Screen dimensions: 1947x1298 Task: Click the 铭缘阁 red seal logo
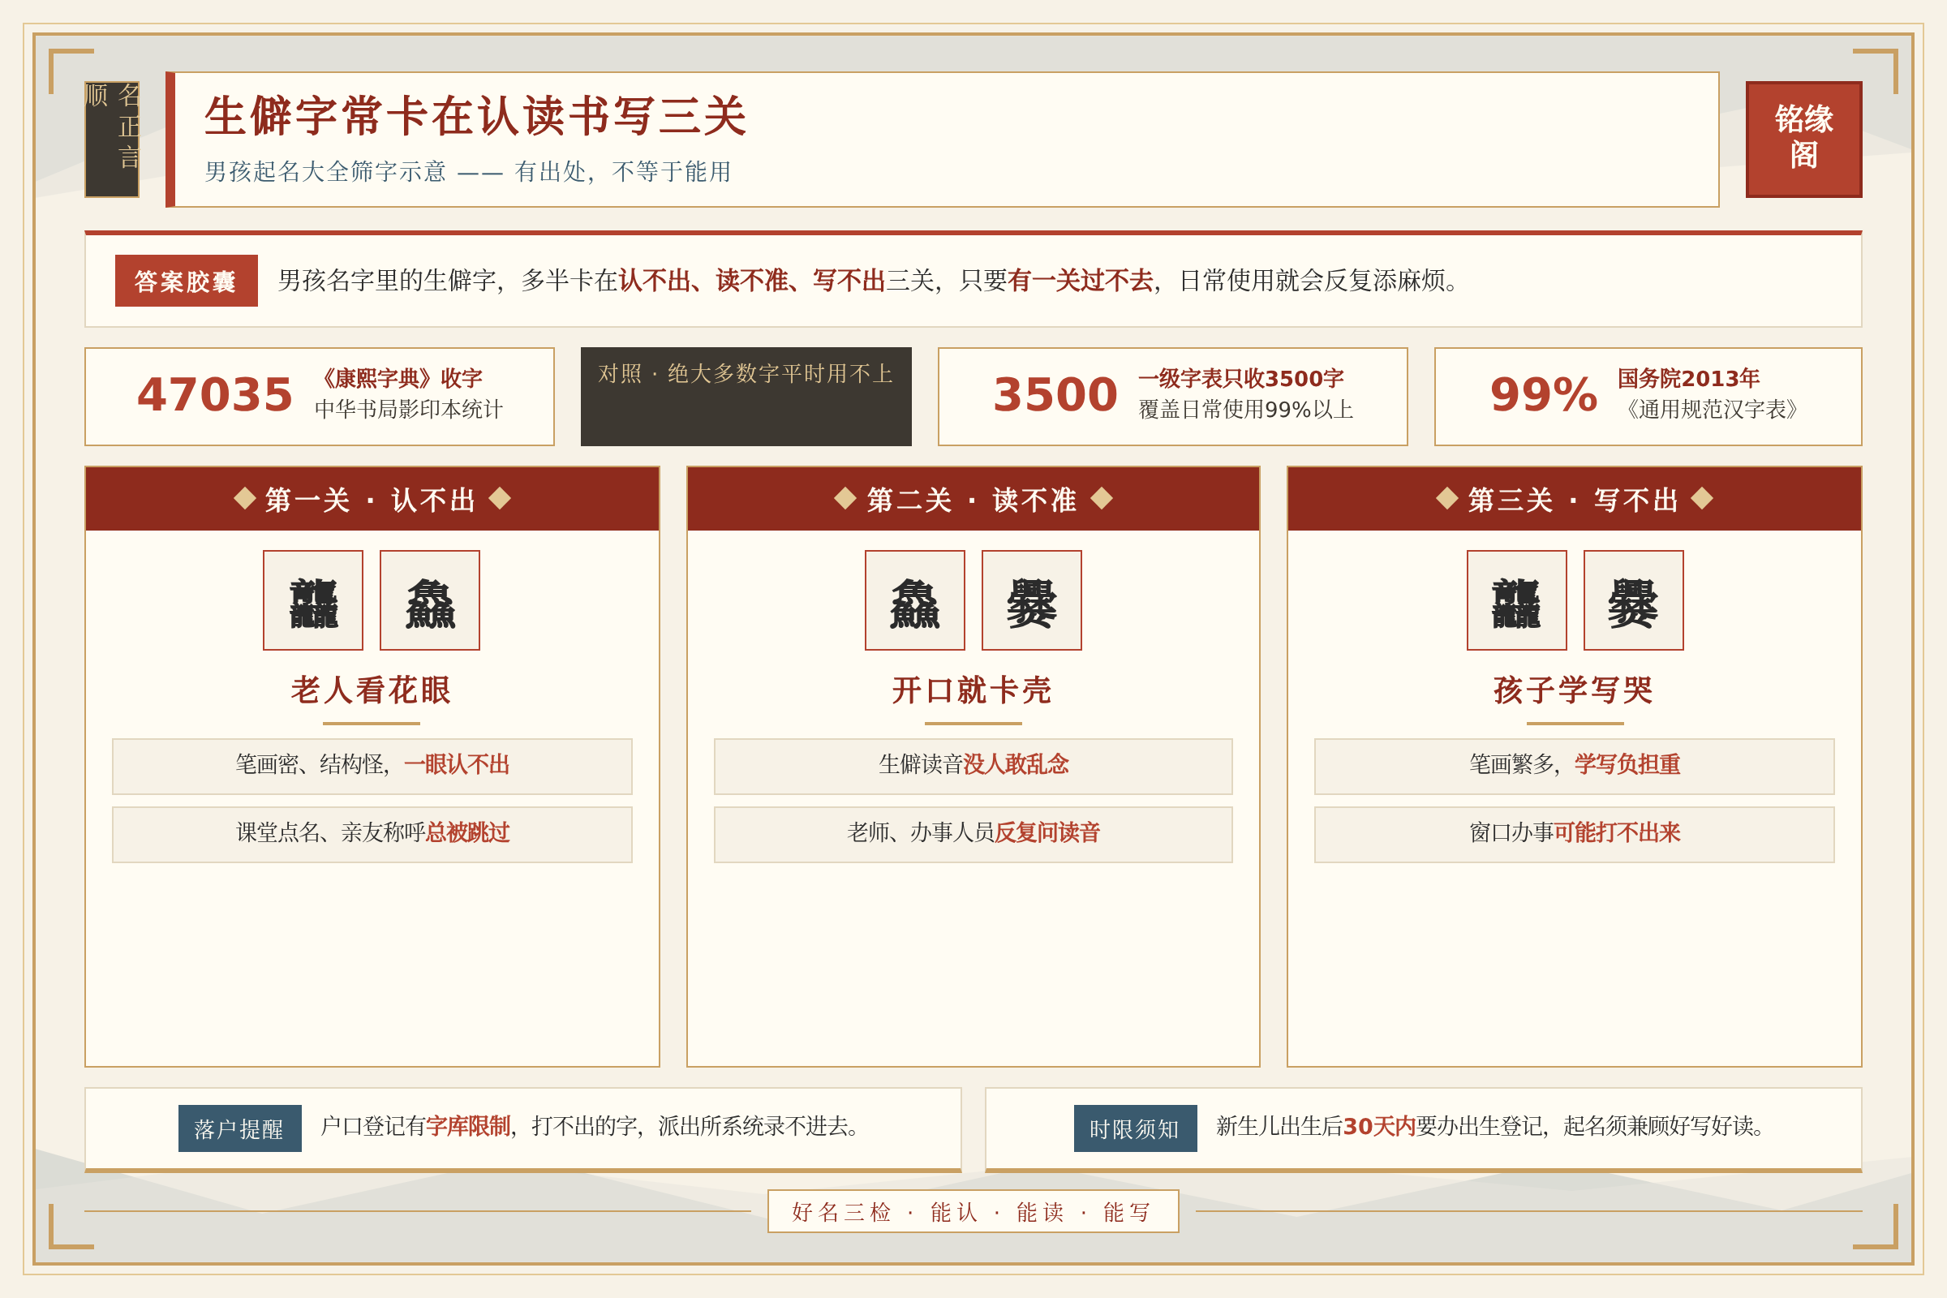point(1803,139)
